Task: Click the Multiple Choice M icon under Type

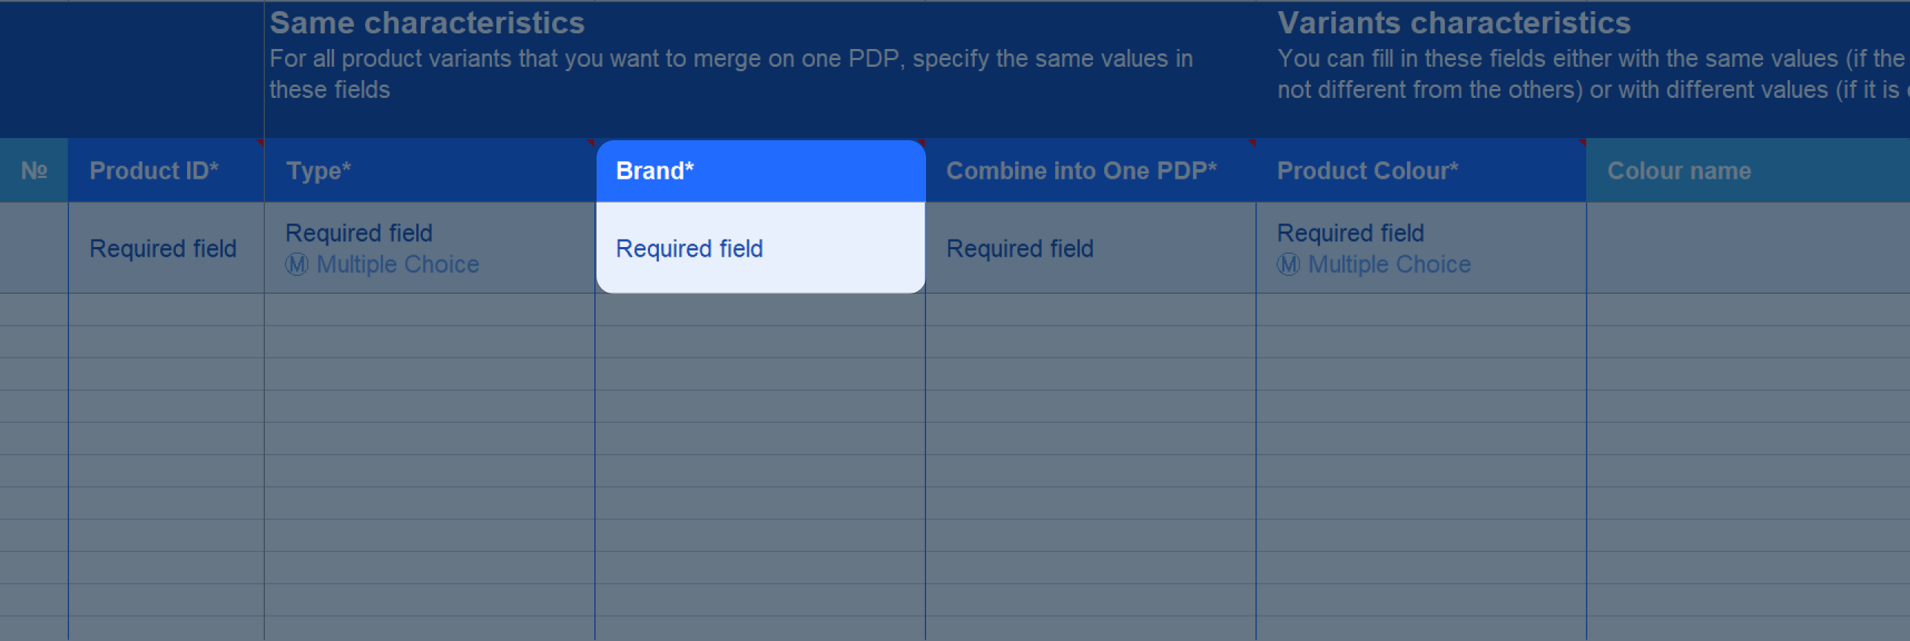Action: [x=297, y=264]
